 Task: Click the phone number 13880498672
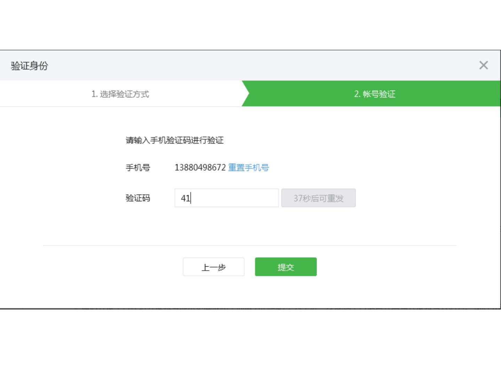click(200, 167)
